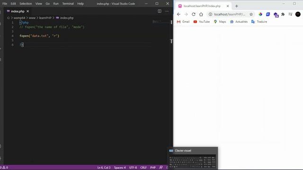Open a new browser tab
303x170 pixels.
point(237,6)
